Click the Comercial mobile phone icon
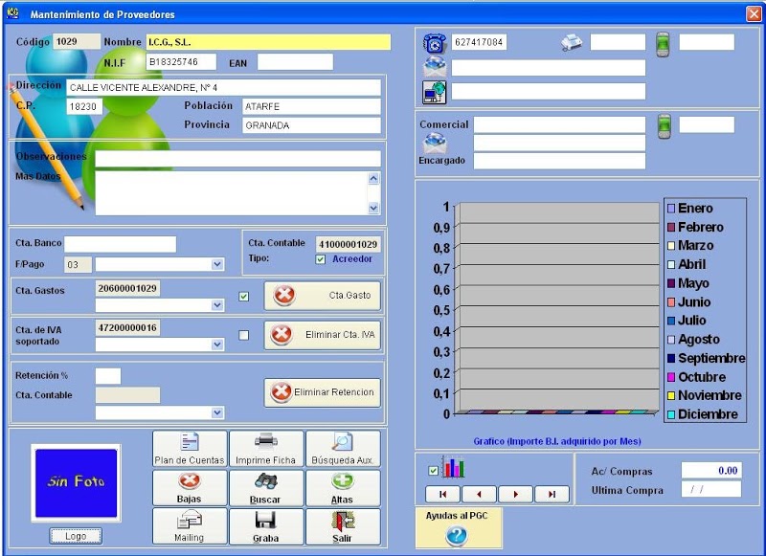This screenshot has height=556, width=766. (664, 126)
